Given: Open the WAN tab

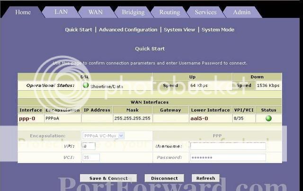Looking at the screenshot, I should (95, 12).
